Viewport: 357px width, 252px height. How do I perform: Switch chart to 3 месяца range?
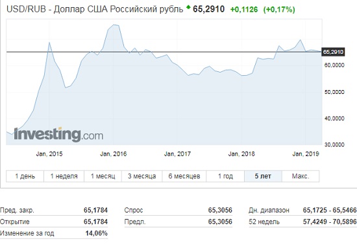(x=142, y=176)
